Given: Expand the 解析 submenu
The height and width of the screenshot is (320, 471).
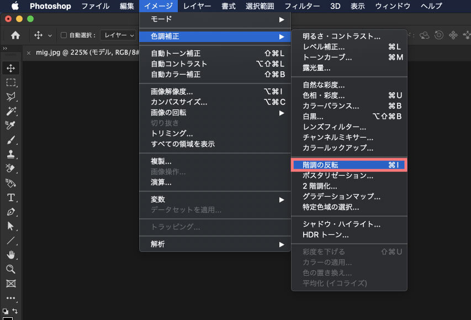Looking at the screenshot, I should coord(215,244).
